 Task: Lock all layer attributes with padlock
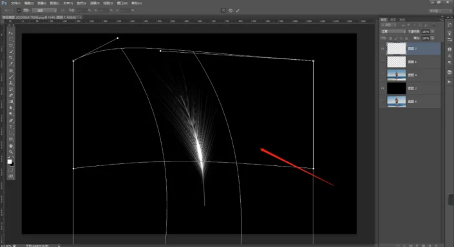[x=406, y=38]
